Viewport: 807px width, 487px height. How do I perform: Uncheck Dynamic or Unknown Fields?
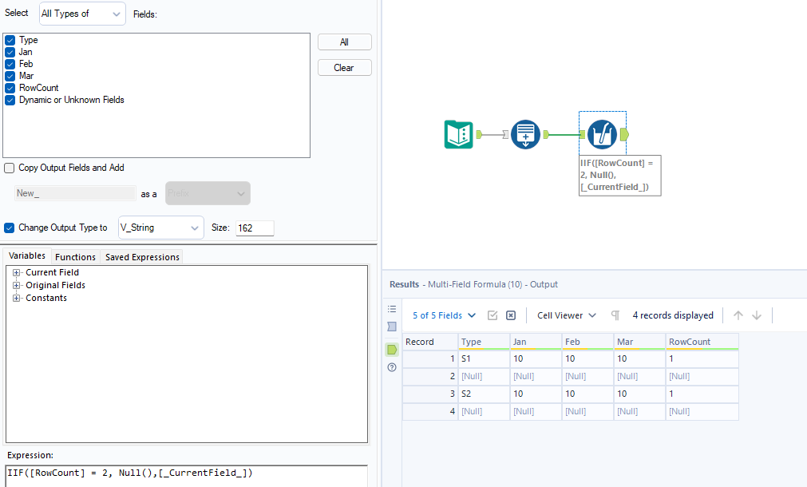tap(8, 100)
